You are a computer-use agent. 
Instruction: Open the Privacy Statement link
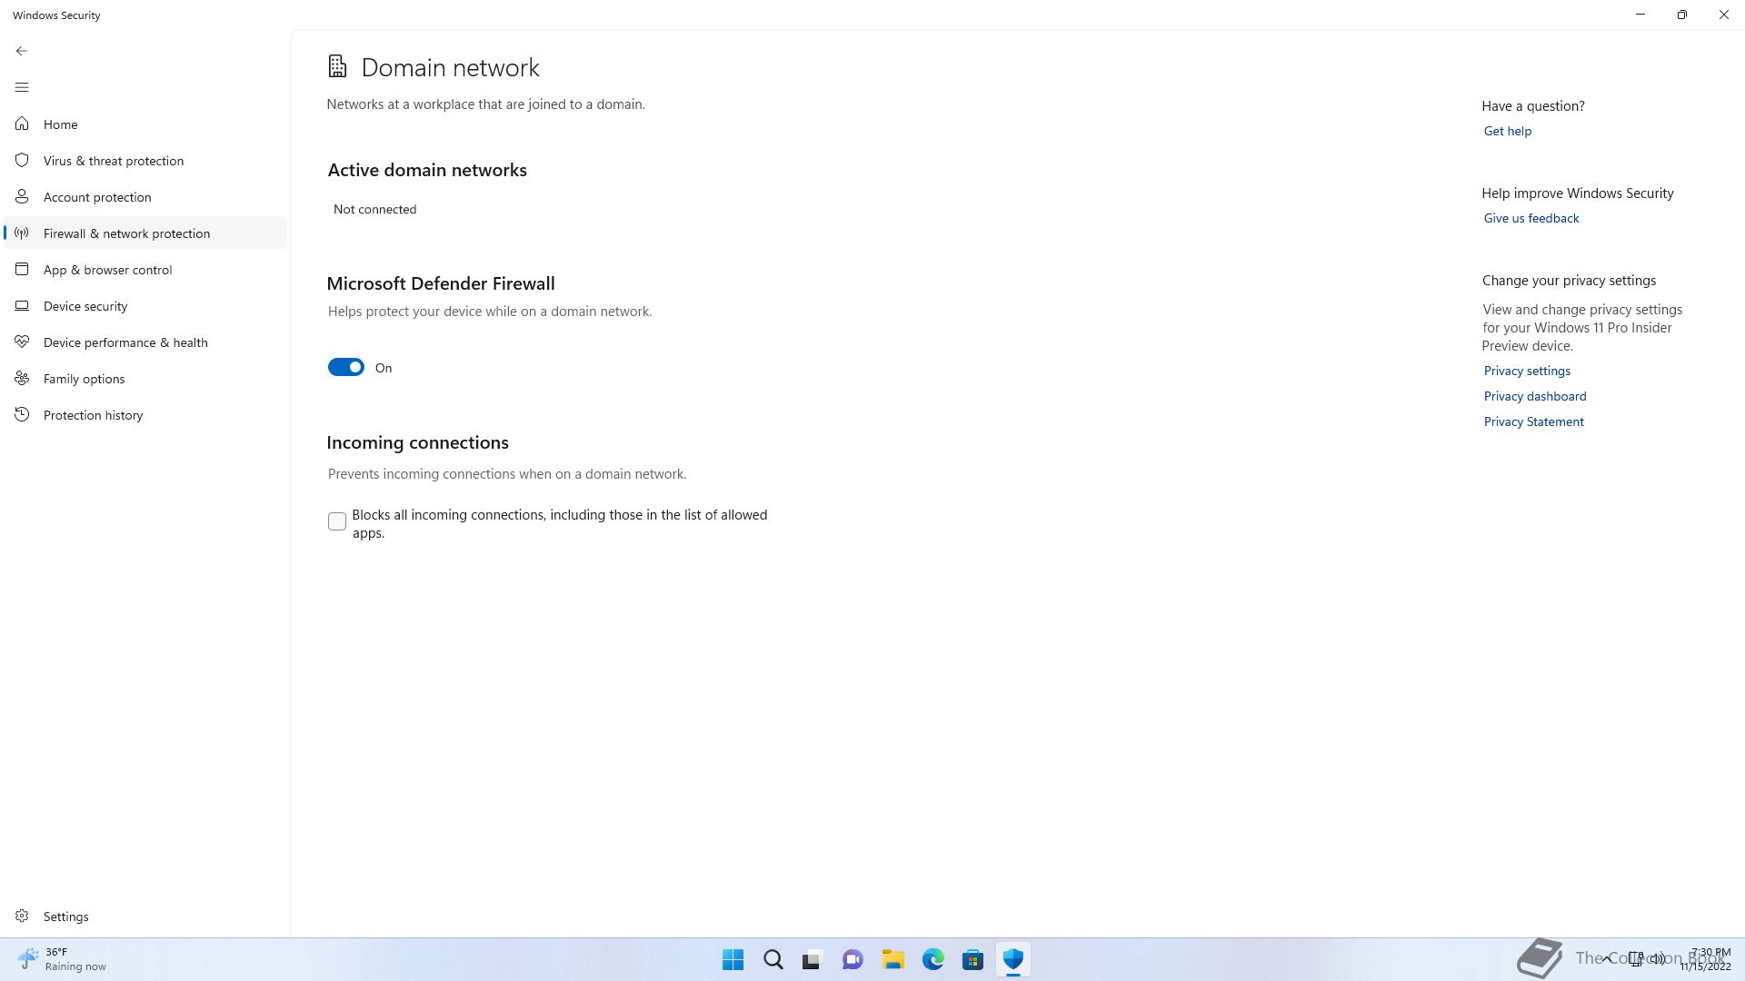[1533, 421]
